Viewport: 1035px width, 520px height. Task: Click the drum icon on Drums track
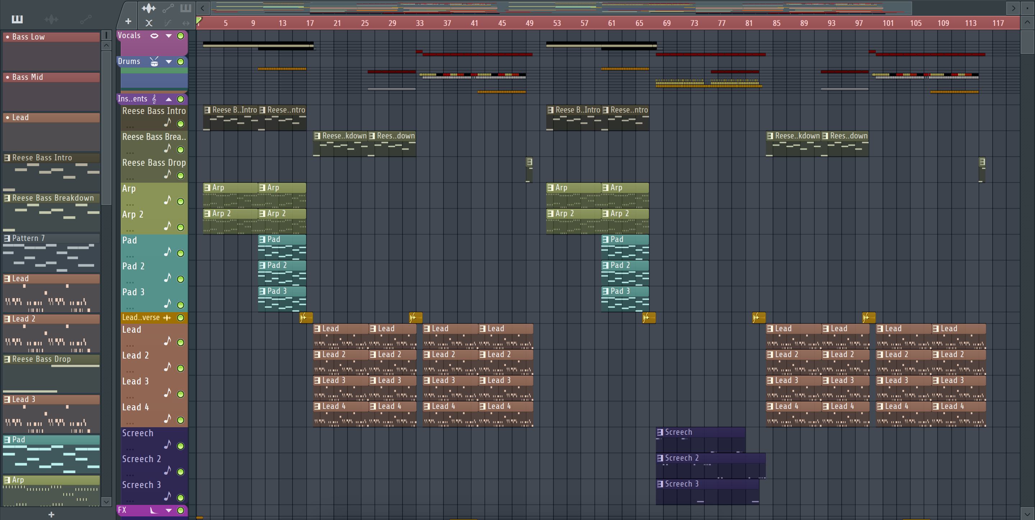154,61
